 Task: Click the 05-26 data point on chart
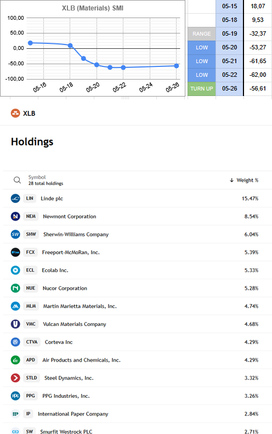(176, 66)
